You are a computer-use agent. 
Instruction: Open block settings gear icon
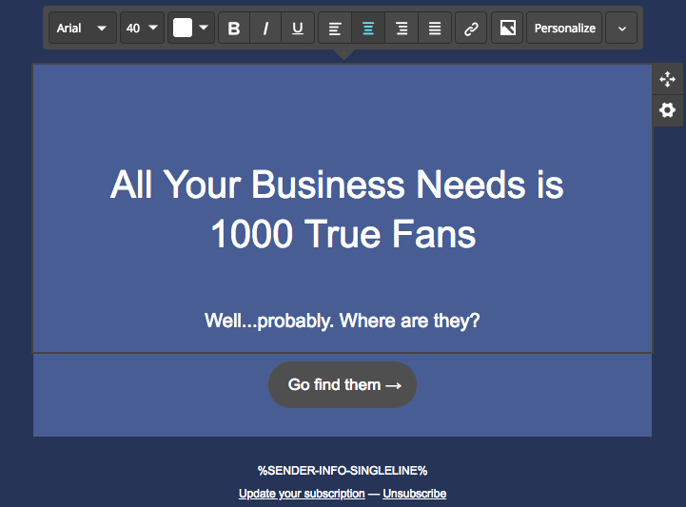coord(667,110)
